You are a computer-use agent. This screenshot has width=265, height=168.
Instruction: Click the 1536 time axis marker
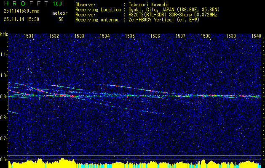(x=155, y=36)
